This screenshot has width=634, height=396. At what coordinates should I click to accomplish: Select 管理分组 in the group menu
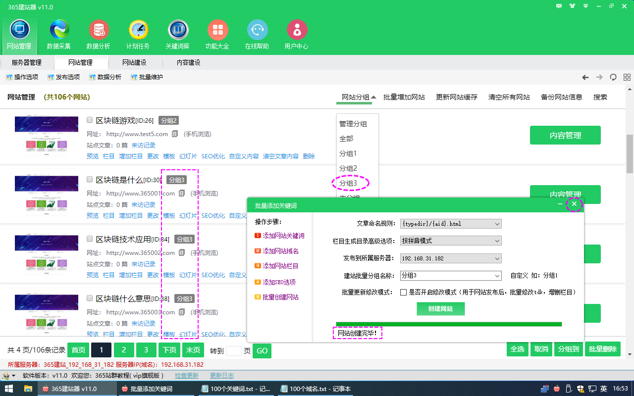pyautogui.click(x=353, y=124)
